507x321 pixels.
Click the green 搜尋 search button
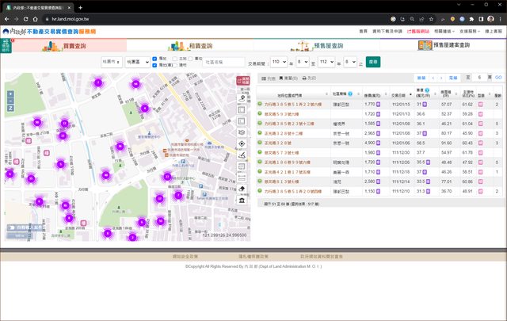pyautogui.click(x=374, y=61)
